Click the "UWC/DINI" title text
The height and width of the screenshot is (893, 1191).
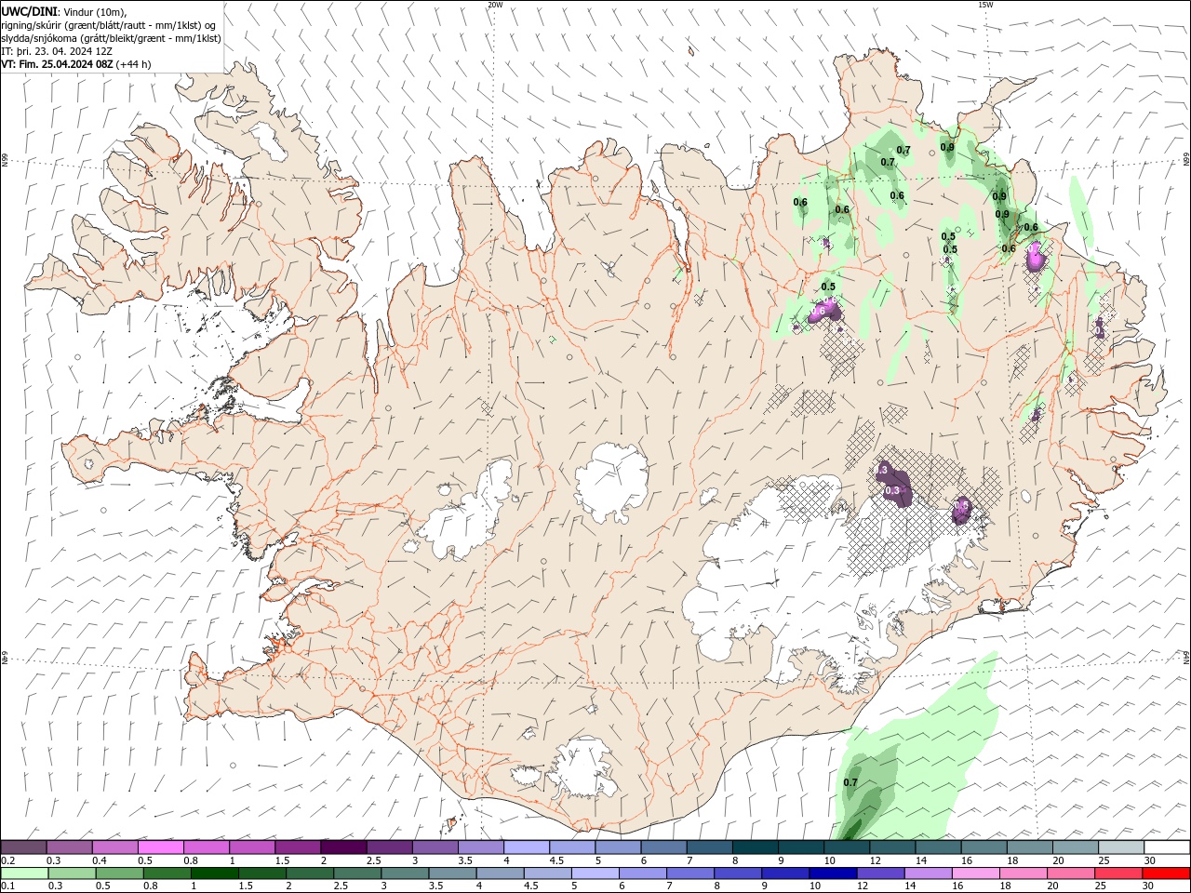(29, 11)
